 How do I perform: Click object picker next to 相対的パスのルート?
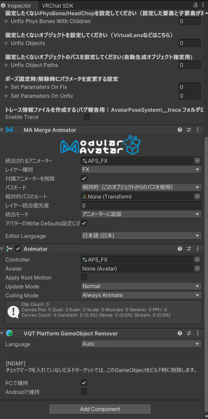[x=197, y=197]
